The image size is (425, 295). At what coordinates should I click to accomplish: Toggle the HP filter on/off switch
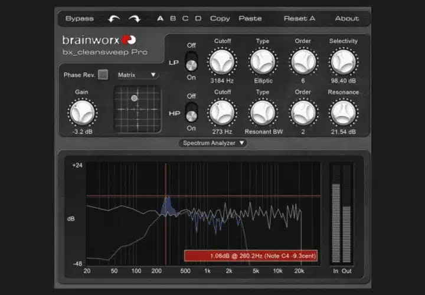coord(191,112)
